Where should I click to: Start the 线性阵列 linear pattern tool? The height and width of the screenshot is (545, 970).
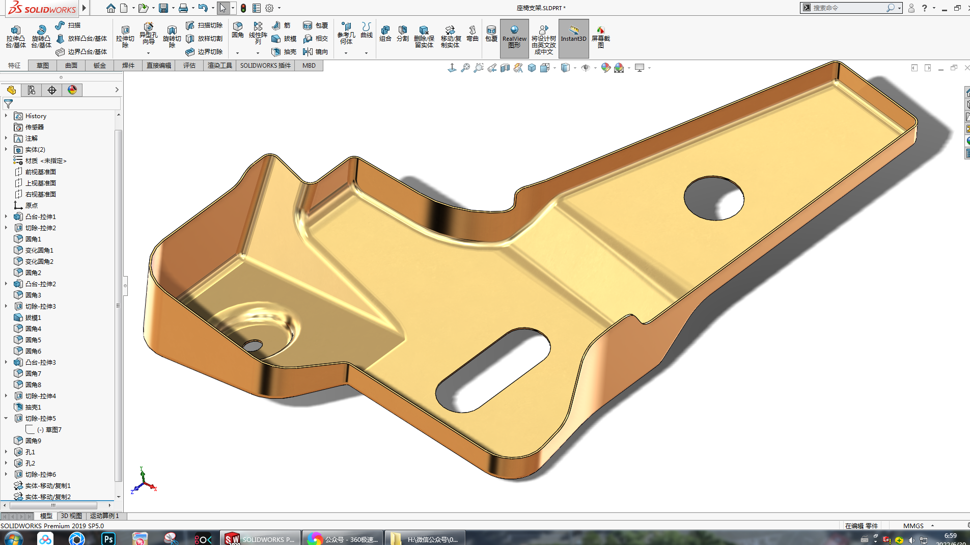258,33
